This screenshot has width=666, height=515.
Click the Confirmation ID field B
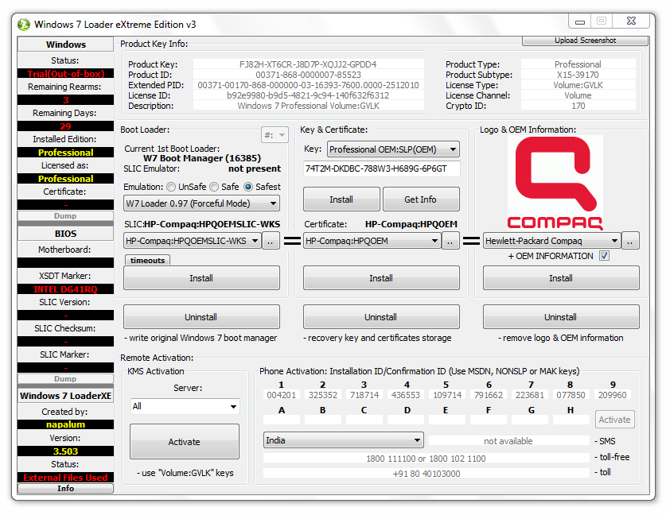click(323, 420)
